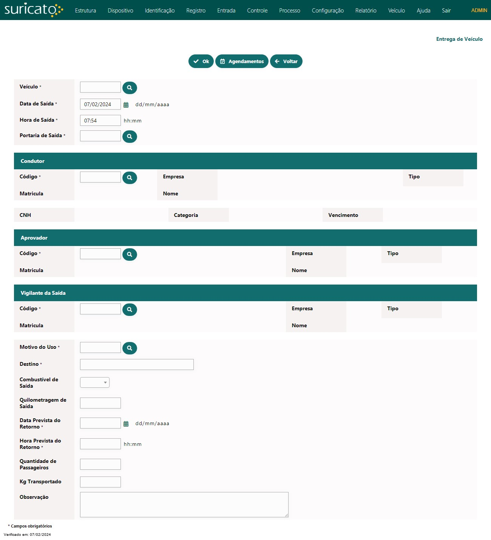Click the Aprovador Código search icon
491x540 pixels.
coord(130,254)
